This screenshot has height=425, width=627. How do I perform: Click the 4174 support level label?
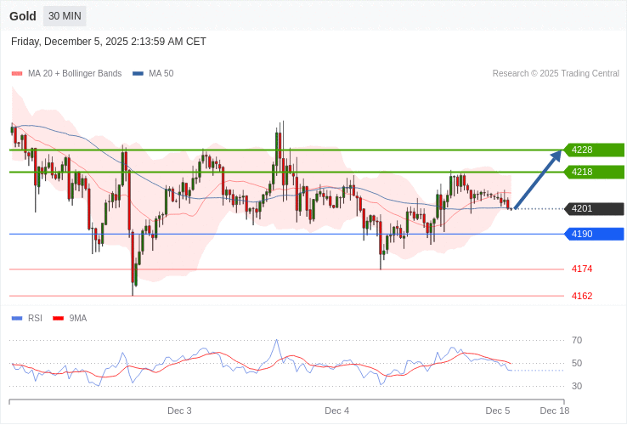coord(582,269)
